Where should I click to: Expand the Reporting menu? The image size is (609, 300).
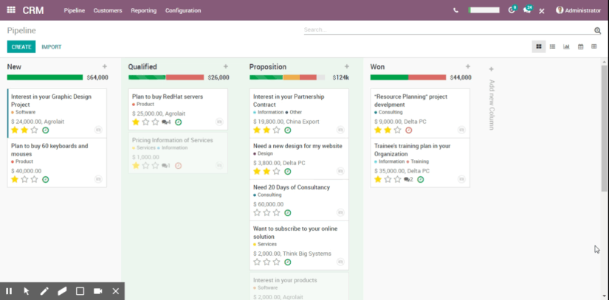tap(143, 10)
